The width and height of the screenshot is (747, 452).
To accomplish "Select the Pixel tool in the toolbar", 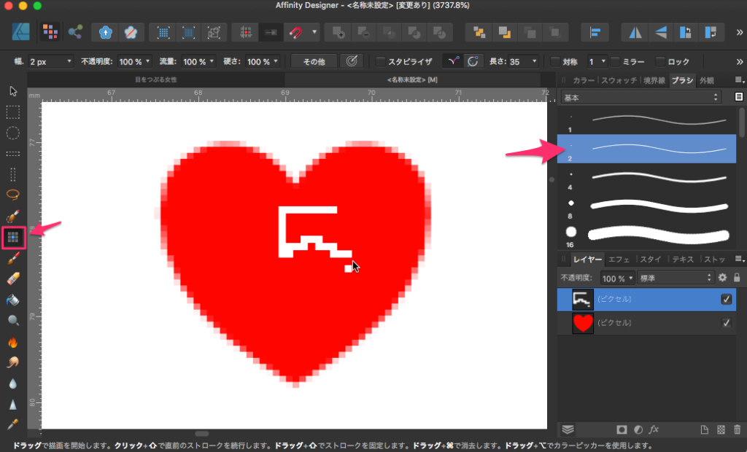I will click(x=13, y=236).
